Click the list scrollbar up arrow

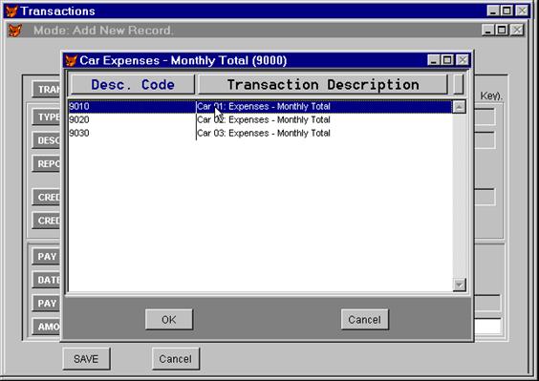(x=460, y=107)
